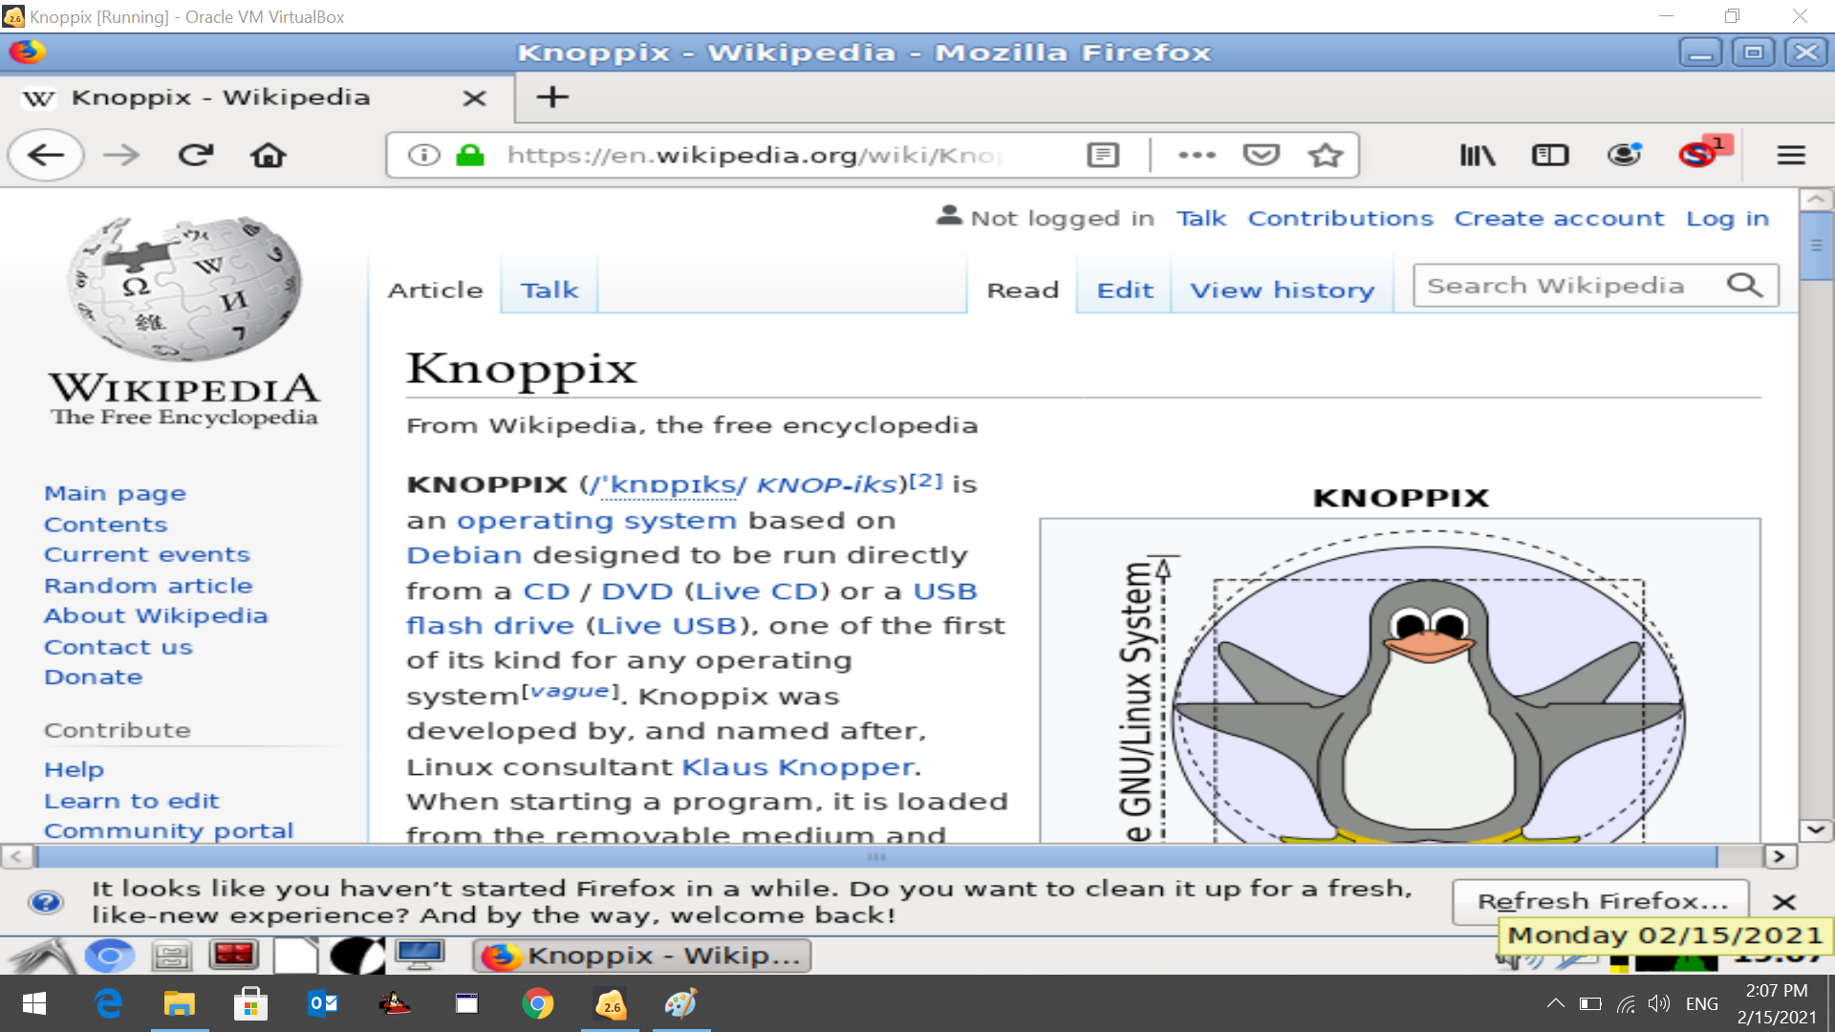Open the article Talk tab
Image resolution: width=1835 pixels, height=1032 pixels.
(548, 290)
